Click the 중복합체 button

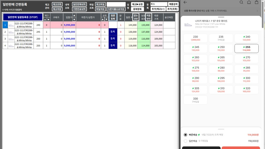pyautogui.click(x=137, y=9)
